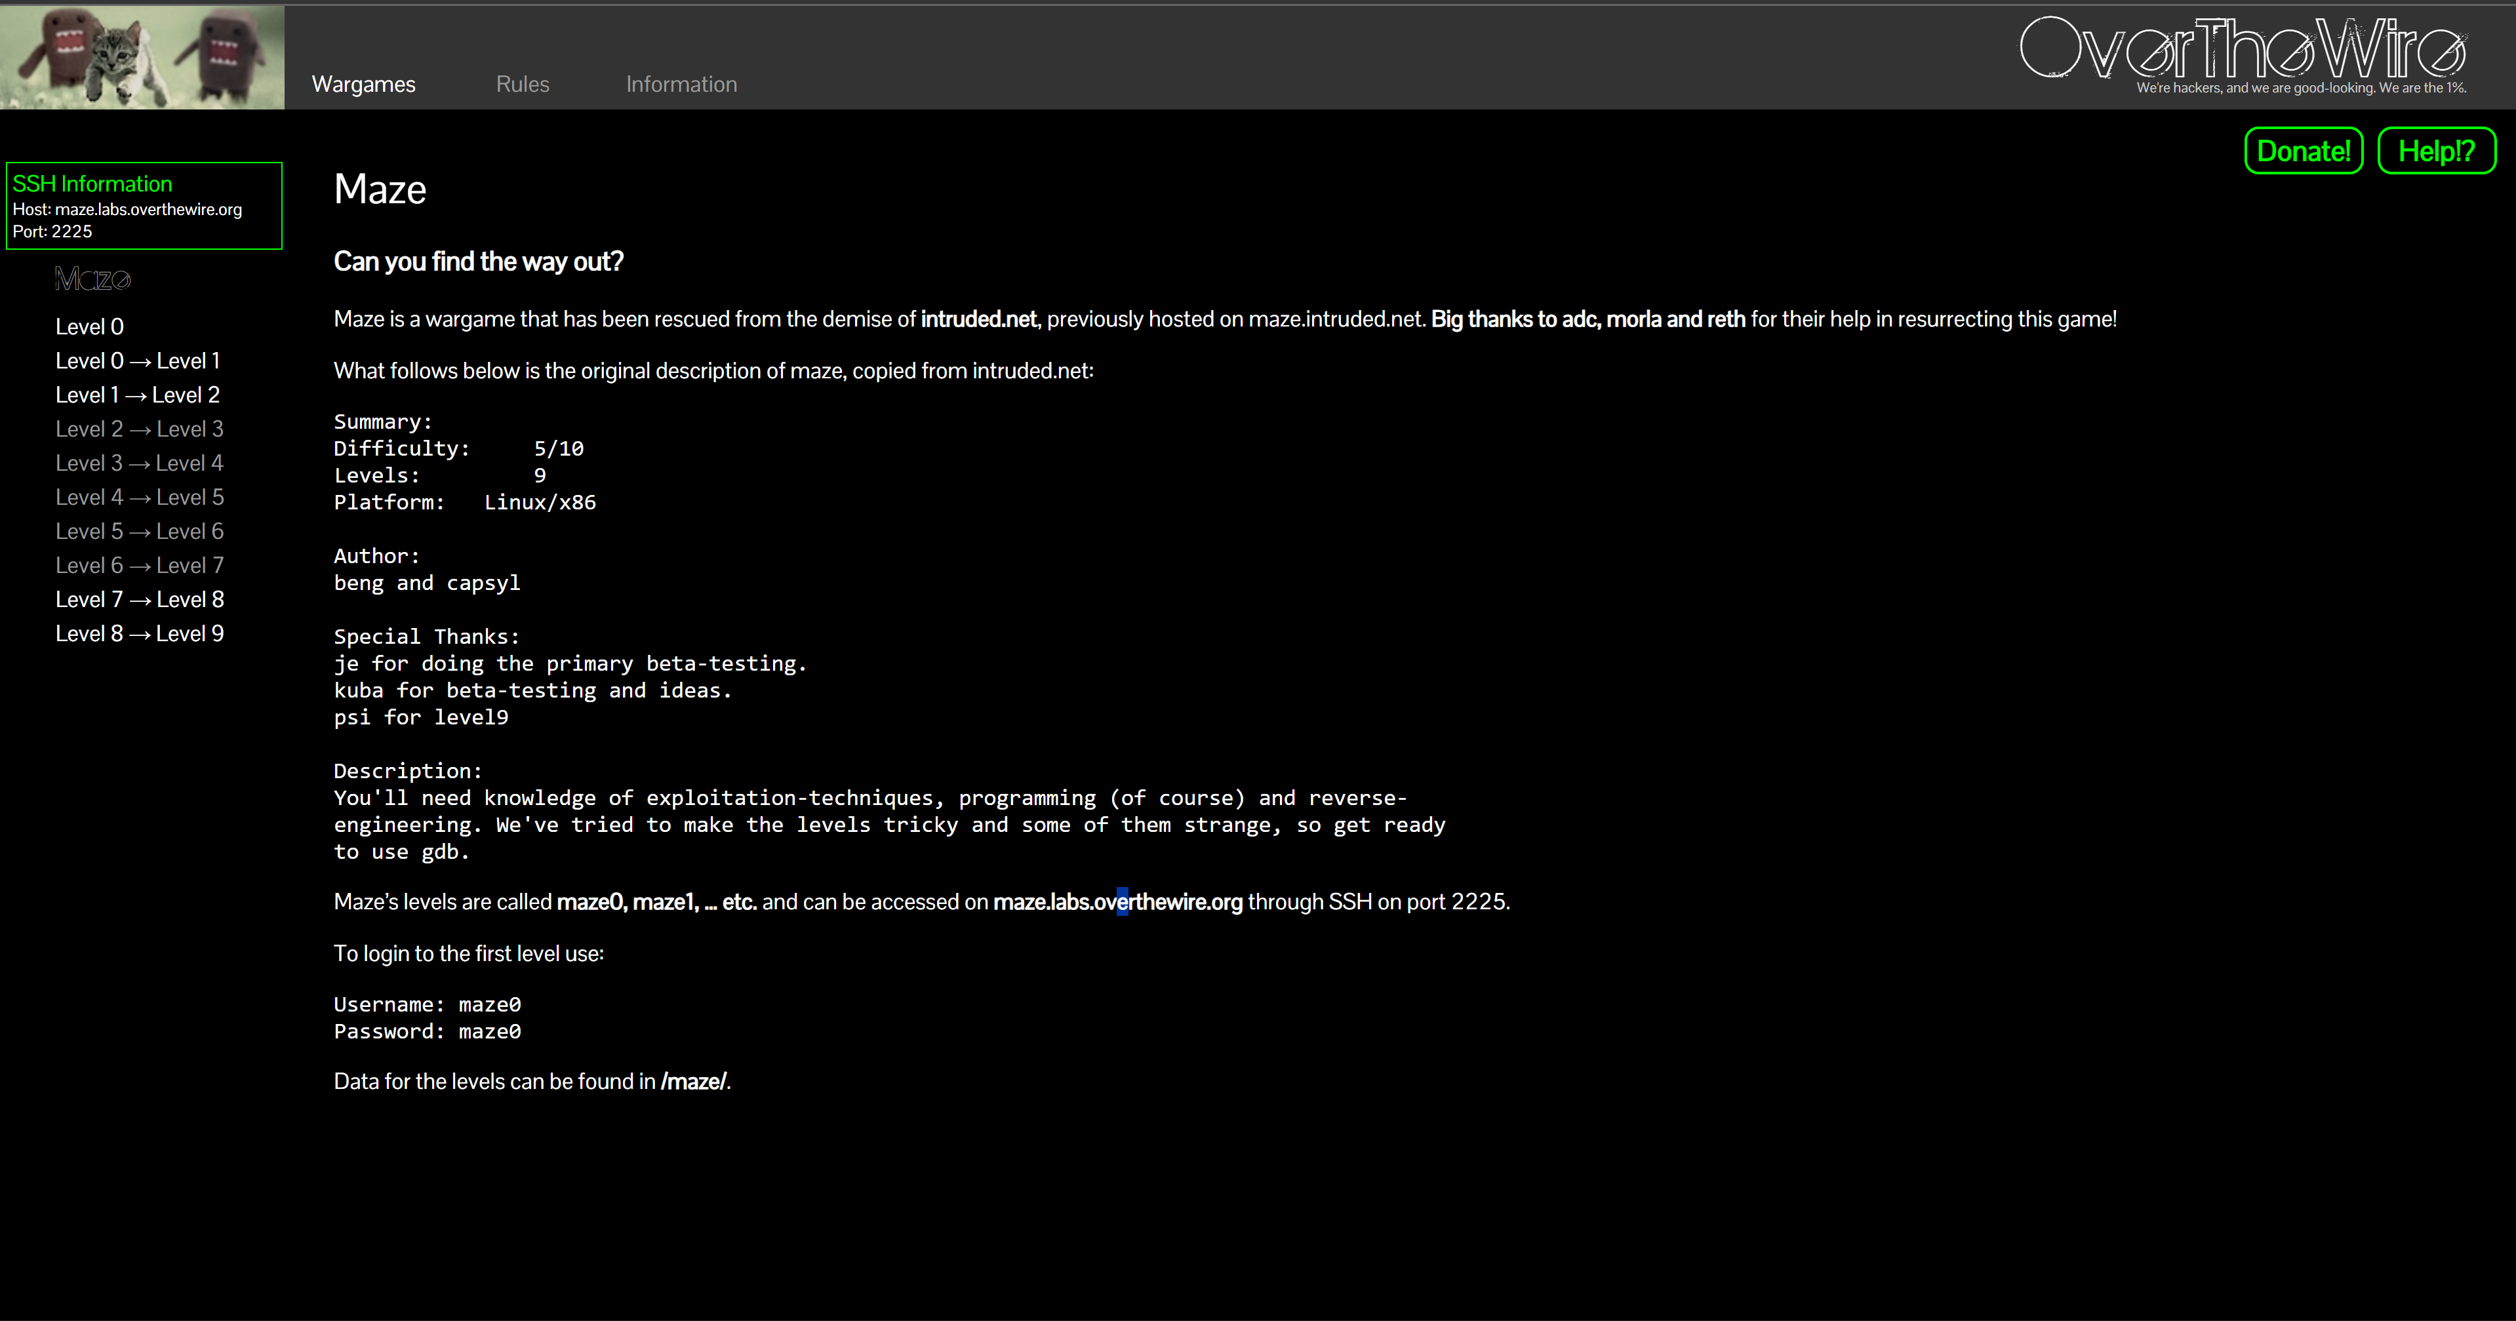Click the Domo kitten banner image

pyautogui.click(x=142, y=56)
